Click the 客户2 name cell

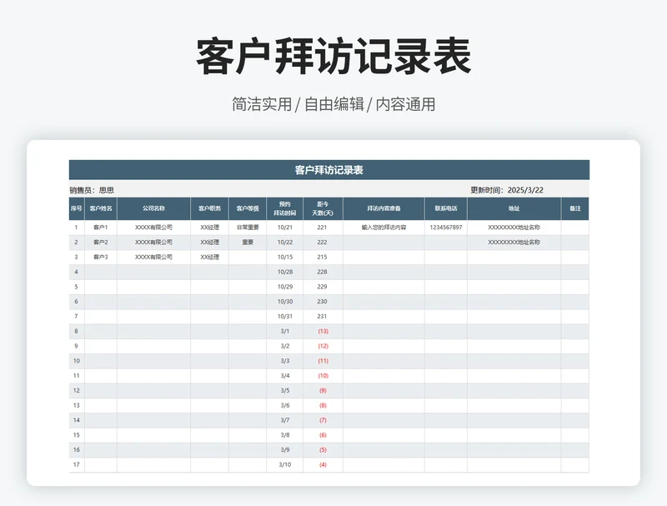(101, 243)
